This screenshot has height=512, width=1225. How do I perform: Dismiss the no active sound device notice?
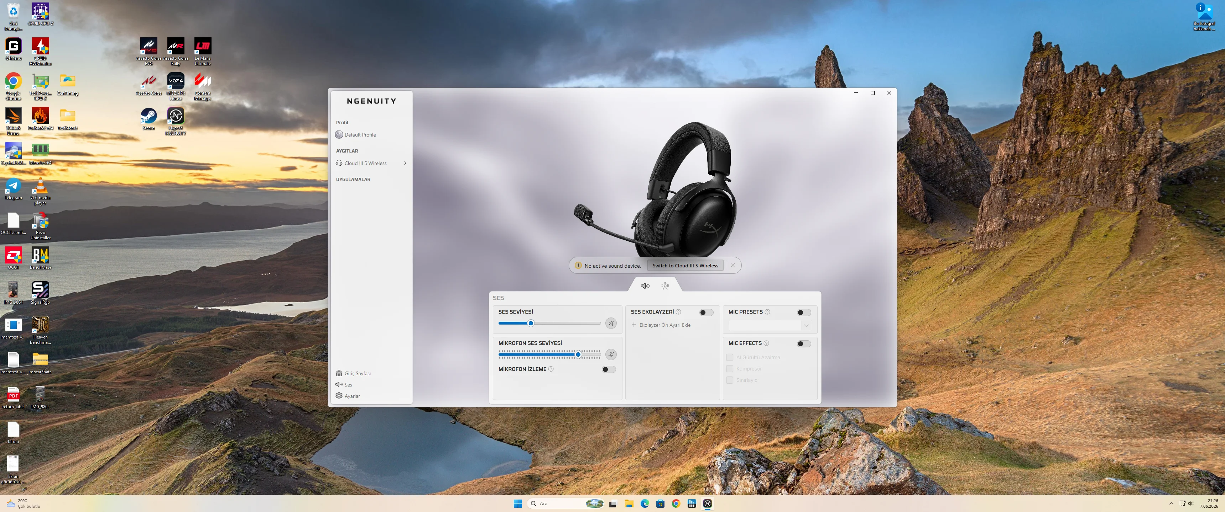click(x=733, y=266)
